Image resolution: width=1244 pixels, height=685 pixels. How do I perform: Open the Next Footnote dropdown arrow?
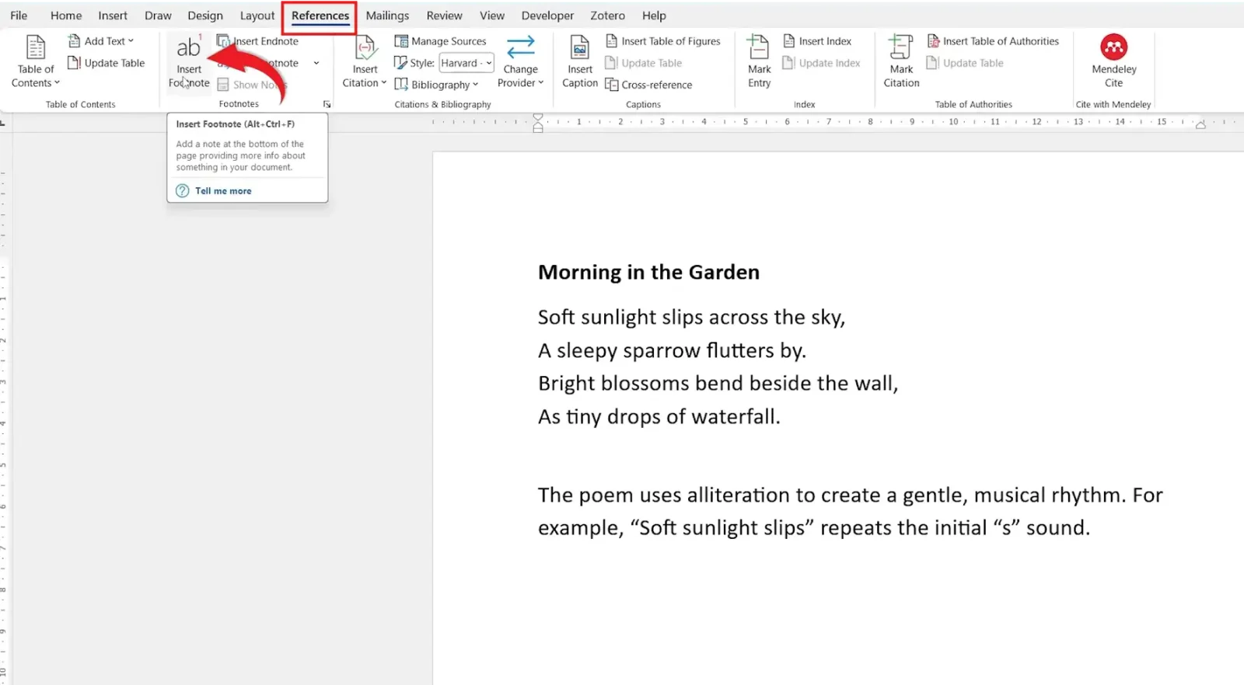[x=316, y=63]
